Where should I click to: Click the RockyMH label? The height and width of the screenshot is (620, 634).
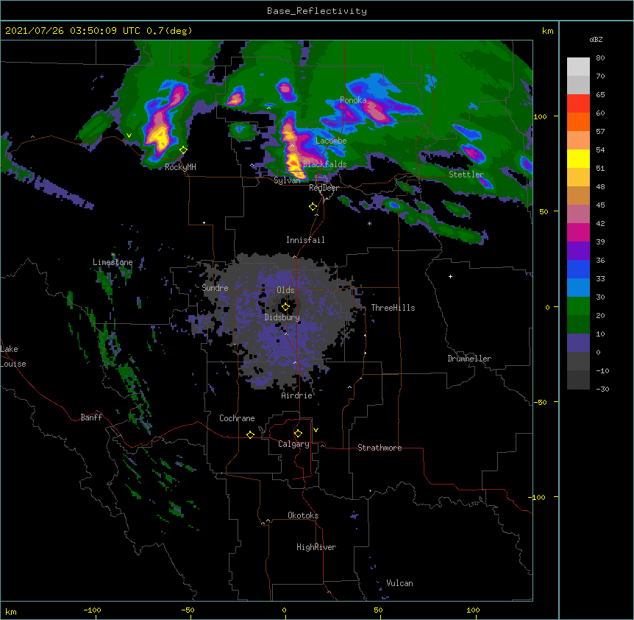coord(180,167)
